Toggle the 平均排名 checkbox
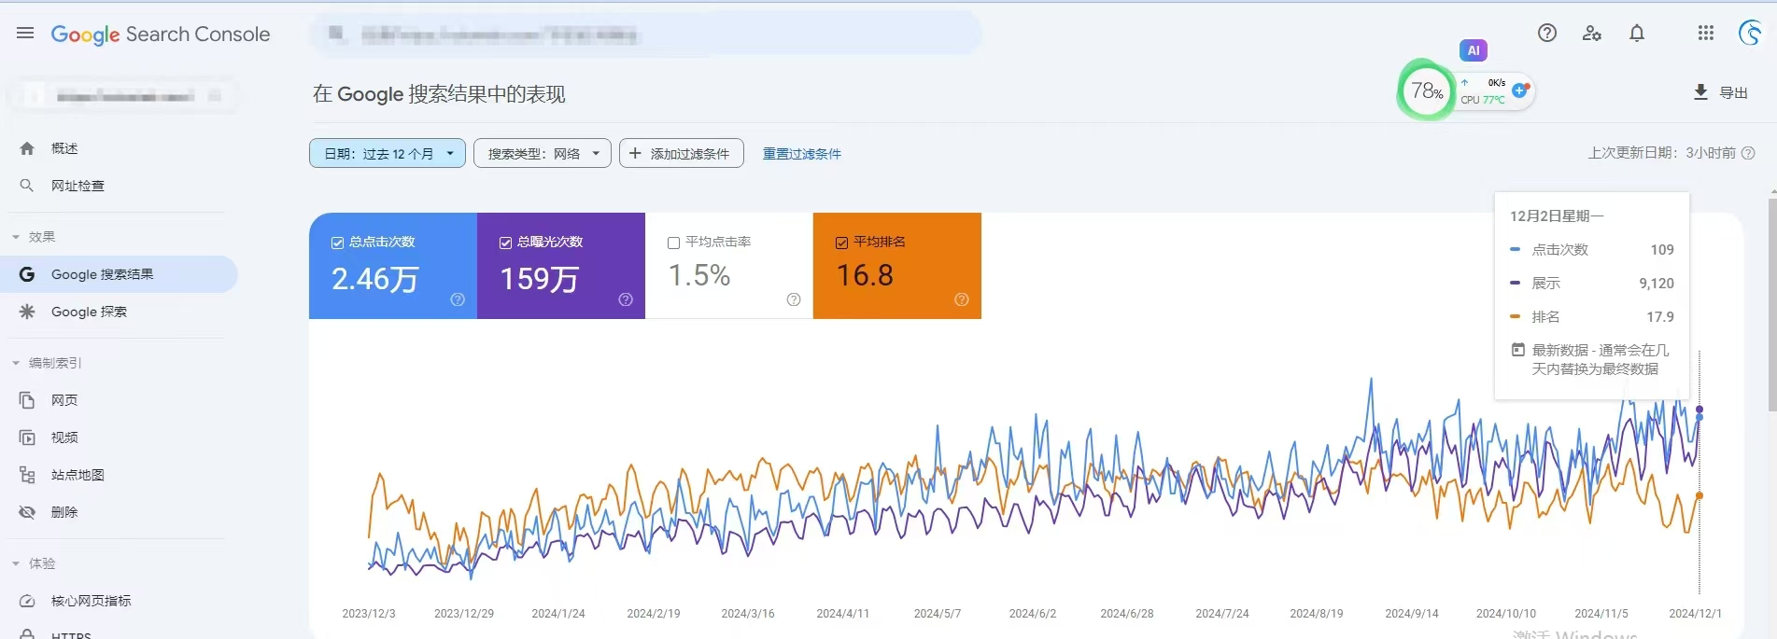 [x=842, y=243]
